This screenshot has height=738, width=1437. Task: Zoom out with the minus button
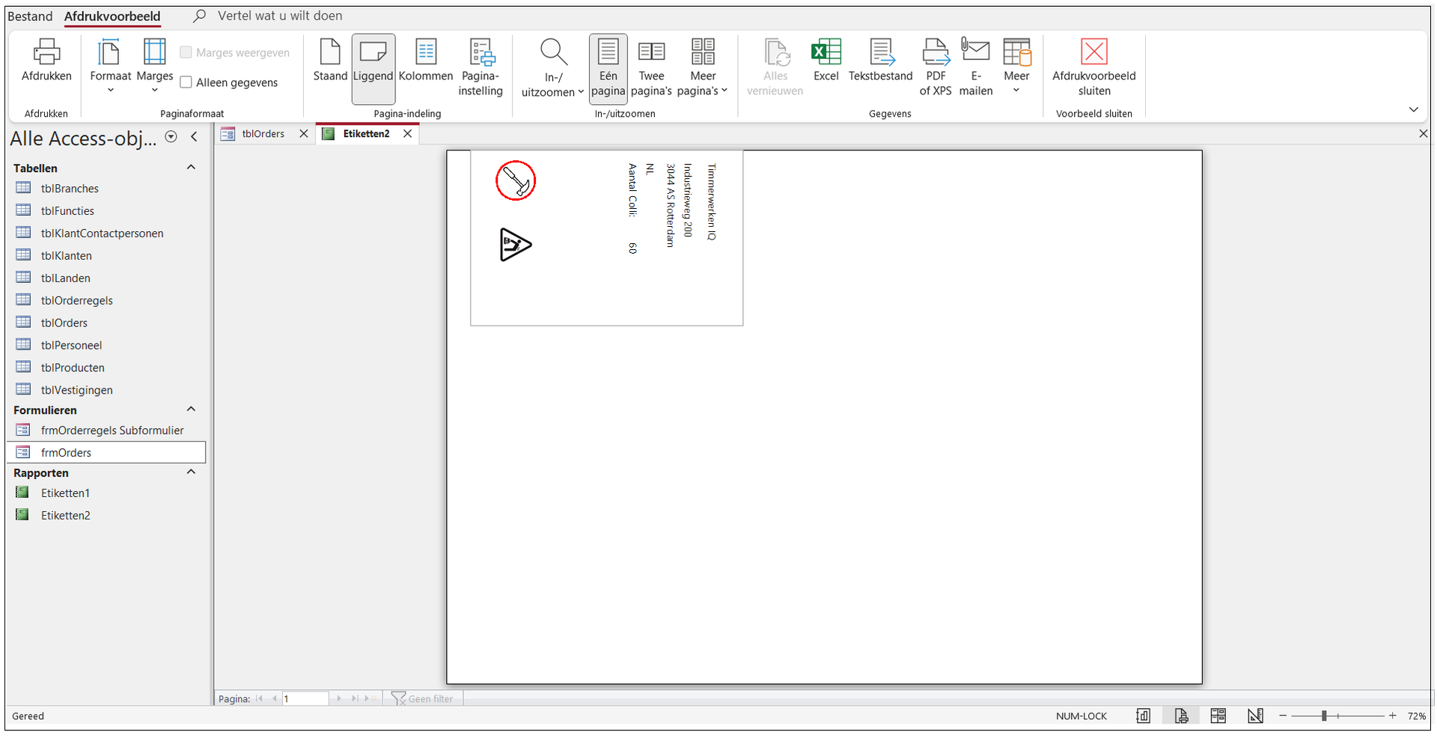coord(1283,716)
